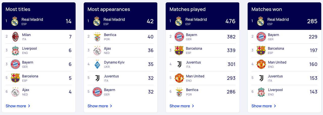This screenshot has width=323, height=115.
Task: Click Bayern's 229 wins value
Action: (x=313, y=37)
